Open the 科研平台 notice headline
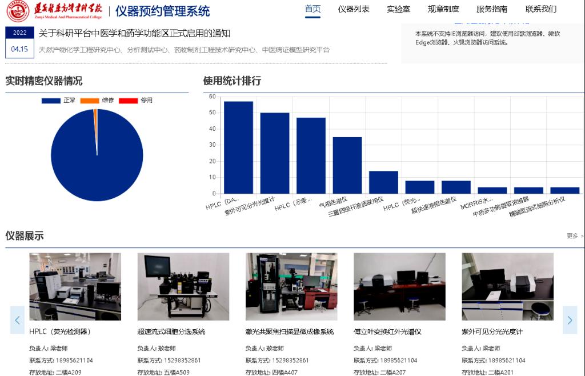This screenshot has height=376, width=585. pyautogui.click(x=134, y=33)
